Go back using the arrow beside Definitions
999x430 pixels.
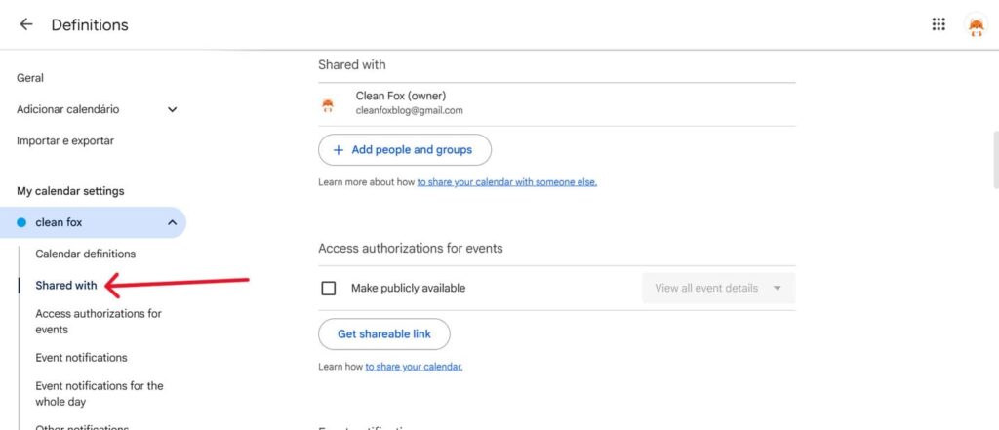tap(25, 24)
